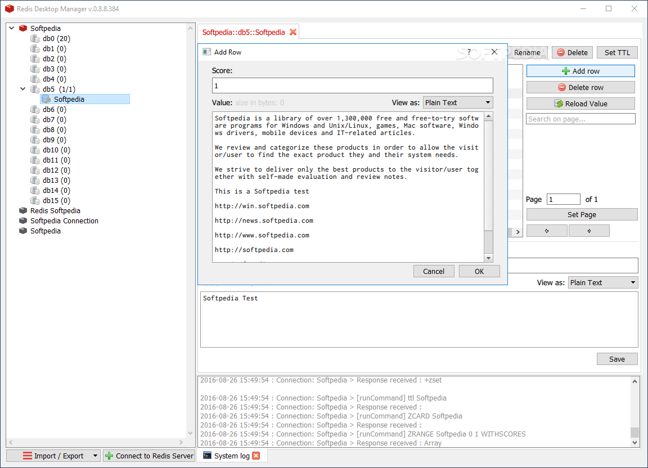This screenshot has height=468, width=648.
Task: Click database icon next to db5 (1/1)
Action: click(35, 89)
